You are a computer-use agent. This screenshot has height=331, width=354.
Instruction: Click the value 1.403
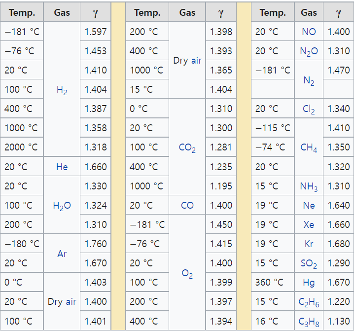pos(96,282)
